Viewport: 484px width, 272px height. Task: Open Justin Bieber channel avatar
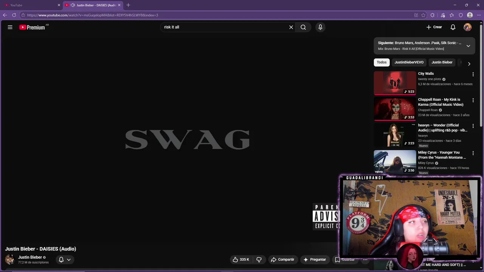(10, 260)
